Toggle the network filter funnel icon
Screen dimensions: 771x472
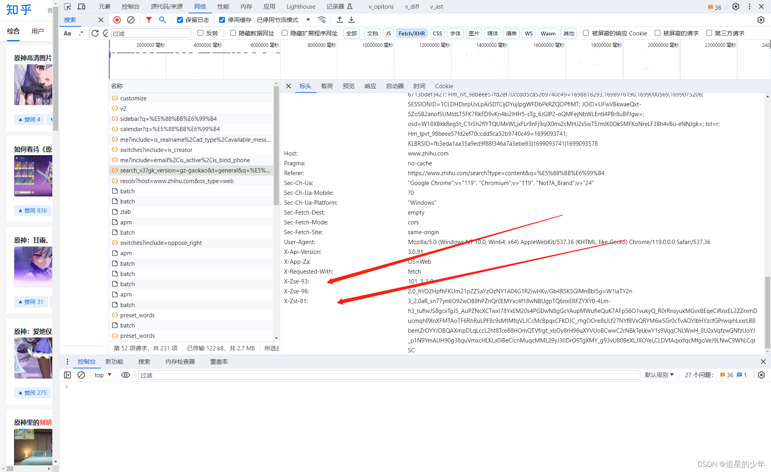149,20
